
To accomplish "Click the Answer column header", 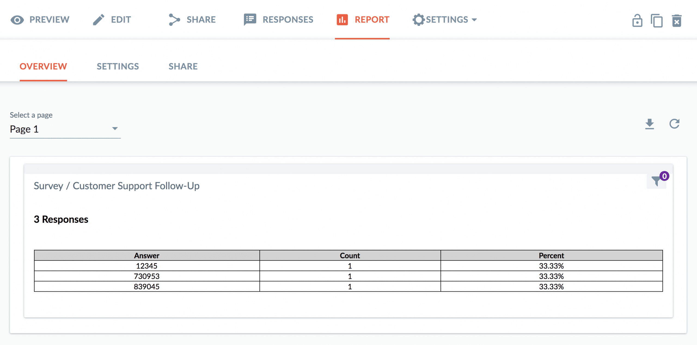I will (x=147, y=255).
